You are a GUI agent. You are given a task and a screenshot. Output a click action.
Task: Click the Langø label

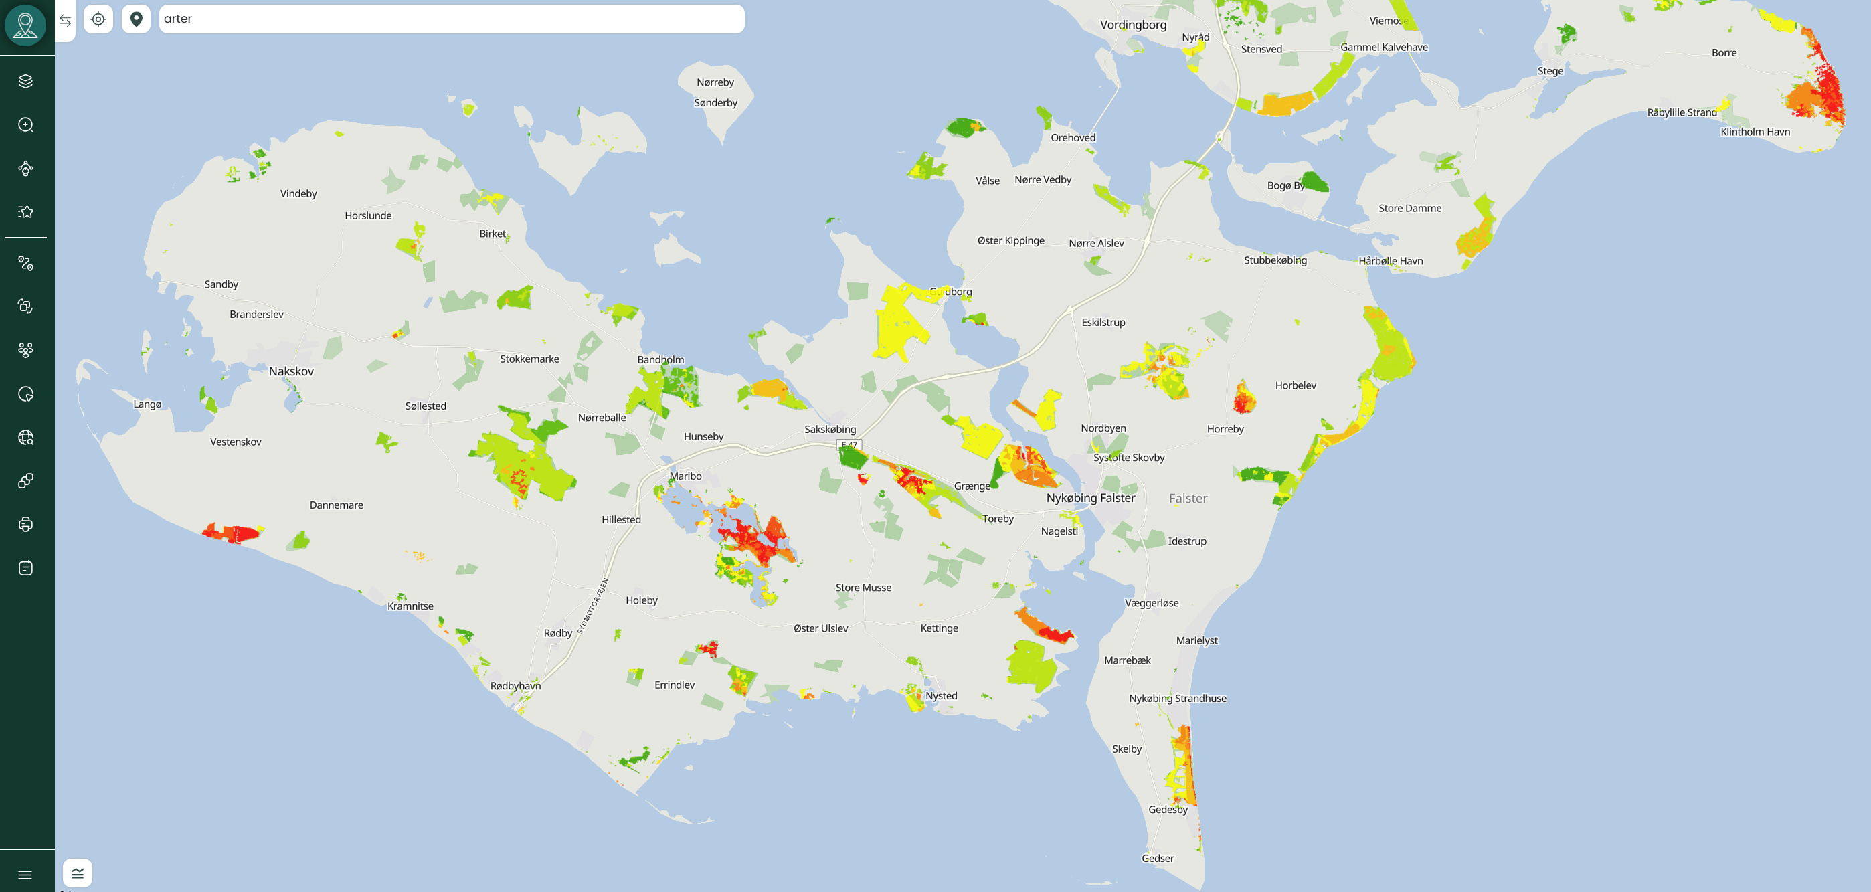147,404
